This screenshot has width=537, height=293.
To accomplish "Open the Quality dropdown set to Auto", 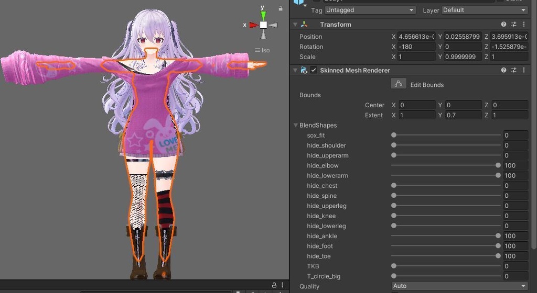I will coord(460,286).
